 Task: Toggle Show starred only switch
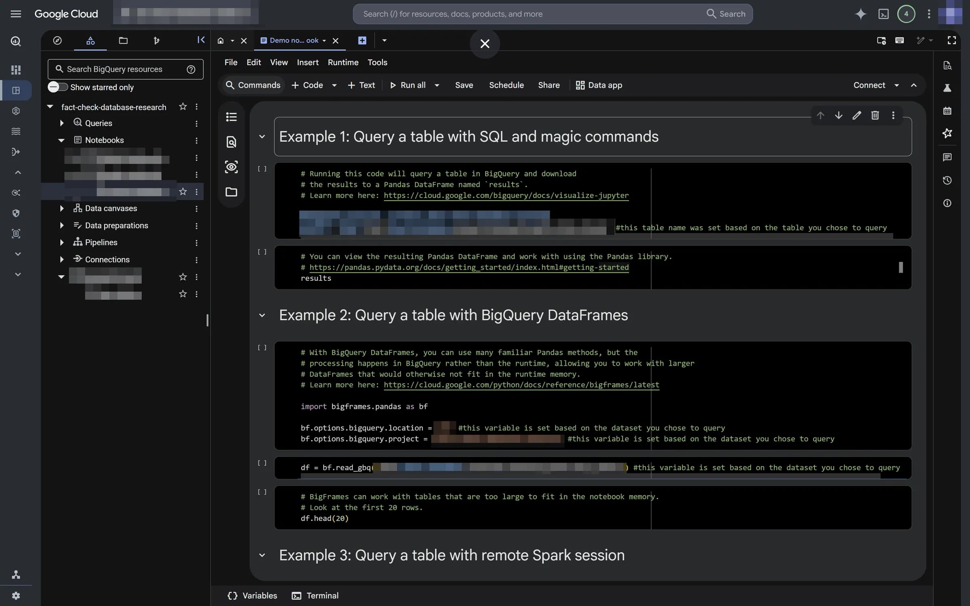coord(58,87)
